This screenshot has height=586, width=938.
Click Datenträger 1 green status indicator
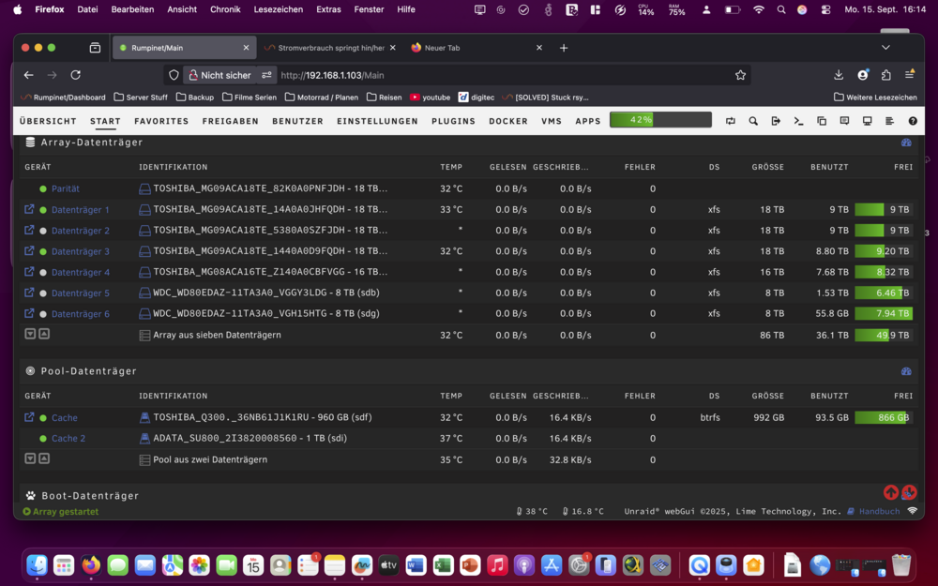[43, 210]
